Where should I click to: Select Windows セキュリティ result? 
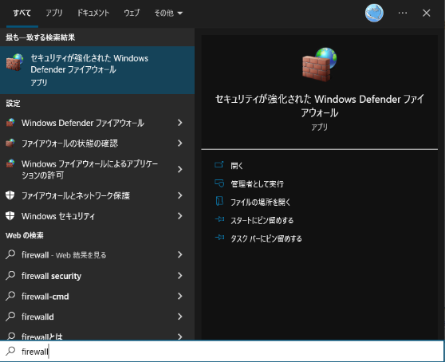[x=97, y=216]
